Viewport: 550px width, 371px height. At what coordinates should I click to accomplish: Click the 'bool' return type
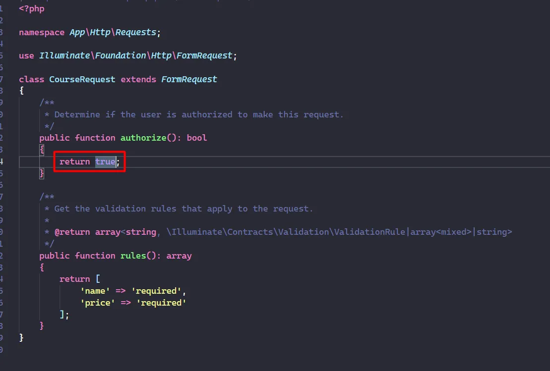point(197,138)
